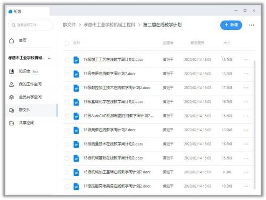Open 知识库 in the sidebar
Screen dimensions: 266x200
click(x=24, y=71)
